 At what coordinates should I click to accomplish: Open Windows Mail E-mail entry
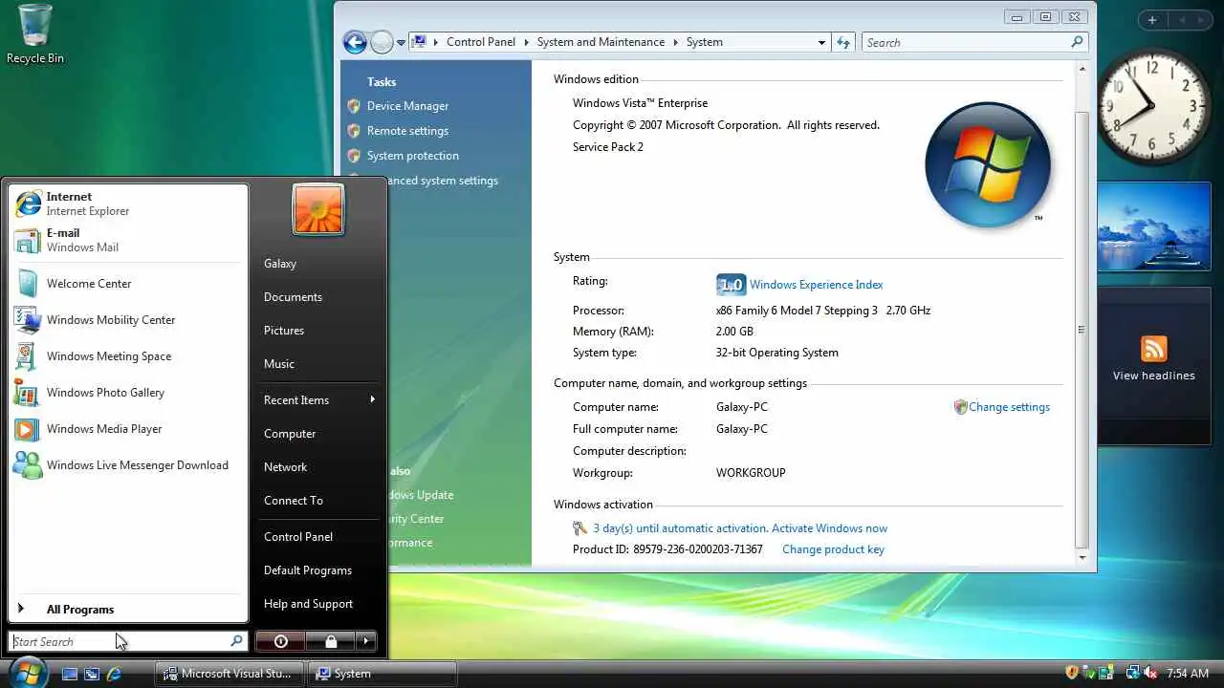click(126, 240)
